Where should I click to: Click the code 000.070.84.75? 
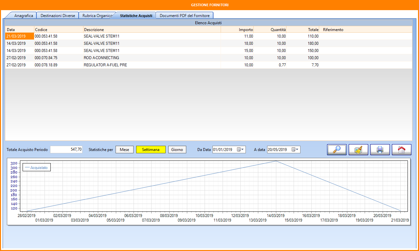pos(46,58)
